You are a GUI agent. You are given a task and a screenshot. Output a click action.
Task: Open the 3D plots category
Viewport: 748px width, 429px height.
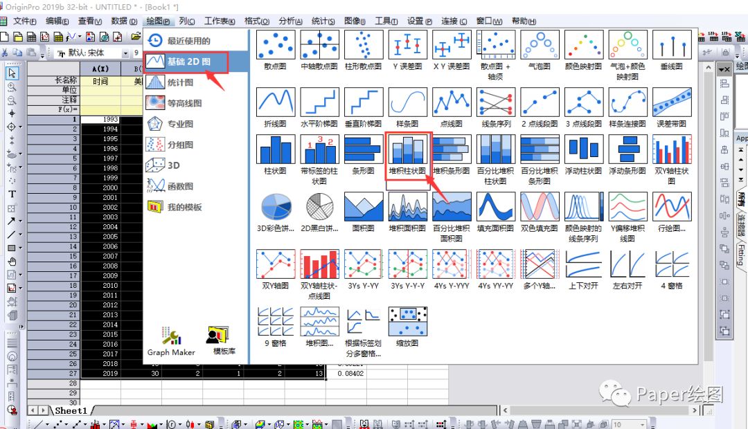[x=195, y=165]
